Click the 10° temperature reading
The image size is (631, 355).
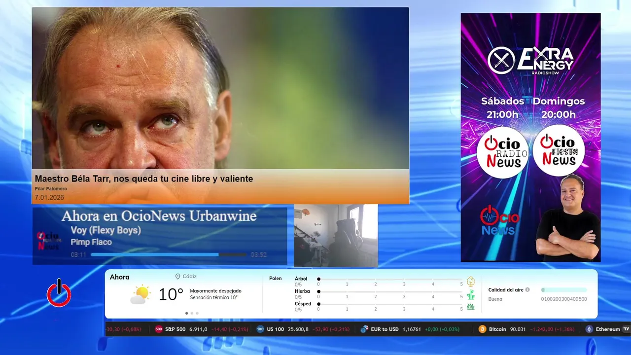(171, 294)
